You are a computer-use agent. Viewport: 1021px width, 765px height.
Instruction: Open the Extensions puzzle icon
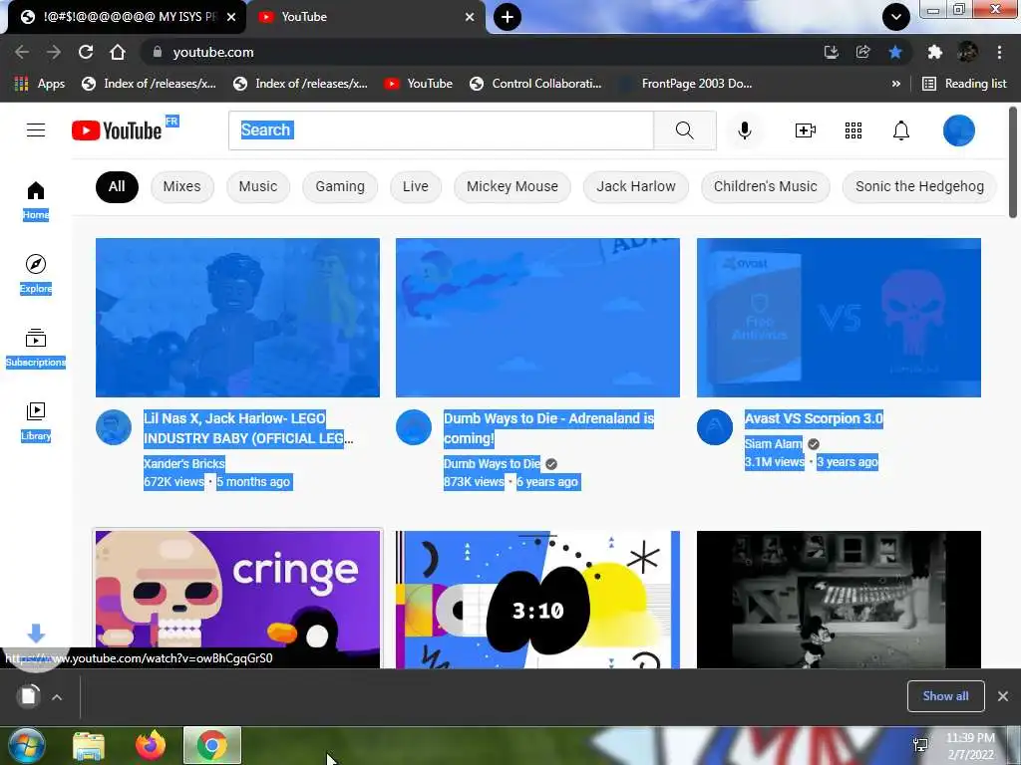[x=935, y=52]
